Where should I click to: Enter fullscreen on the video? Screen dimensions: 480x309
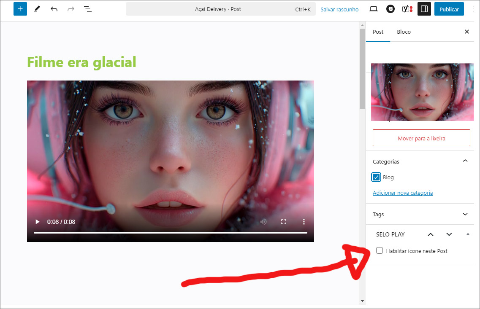point(284,222)
